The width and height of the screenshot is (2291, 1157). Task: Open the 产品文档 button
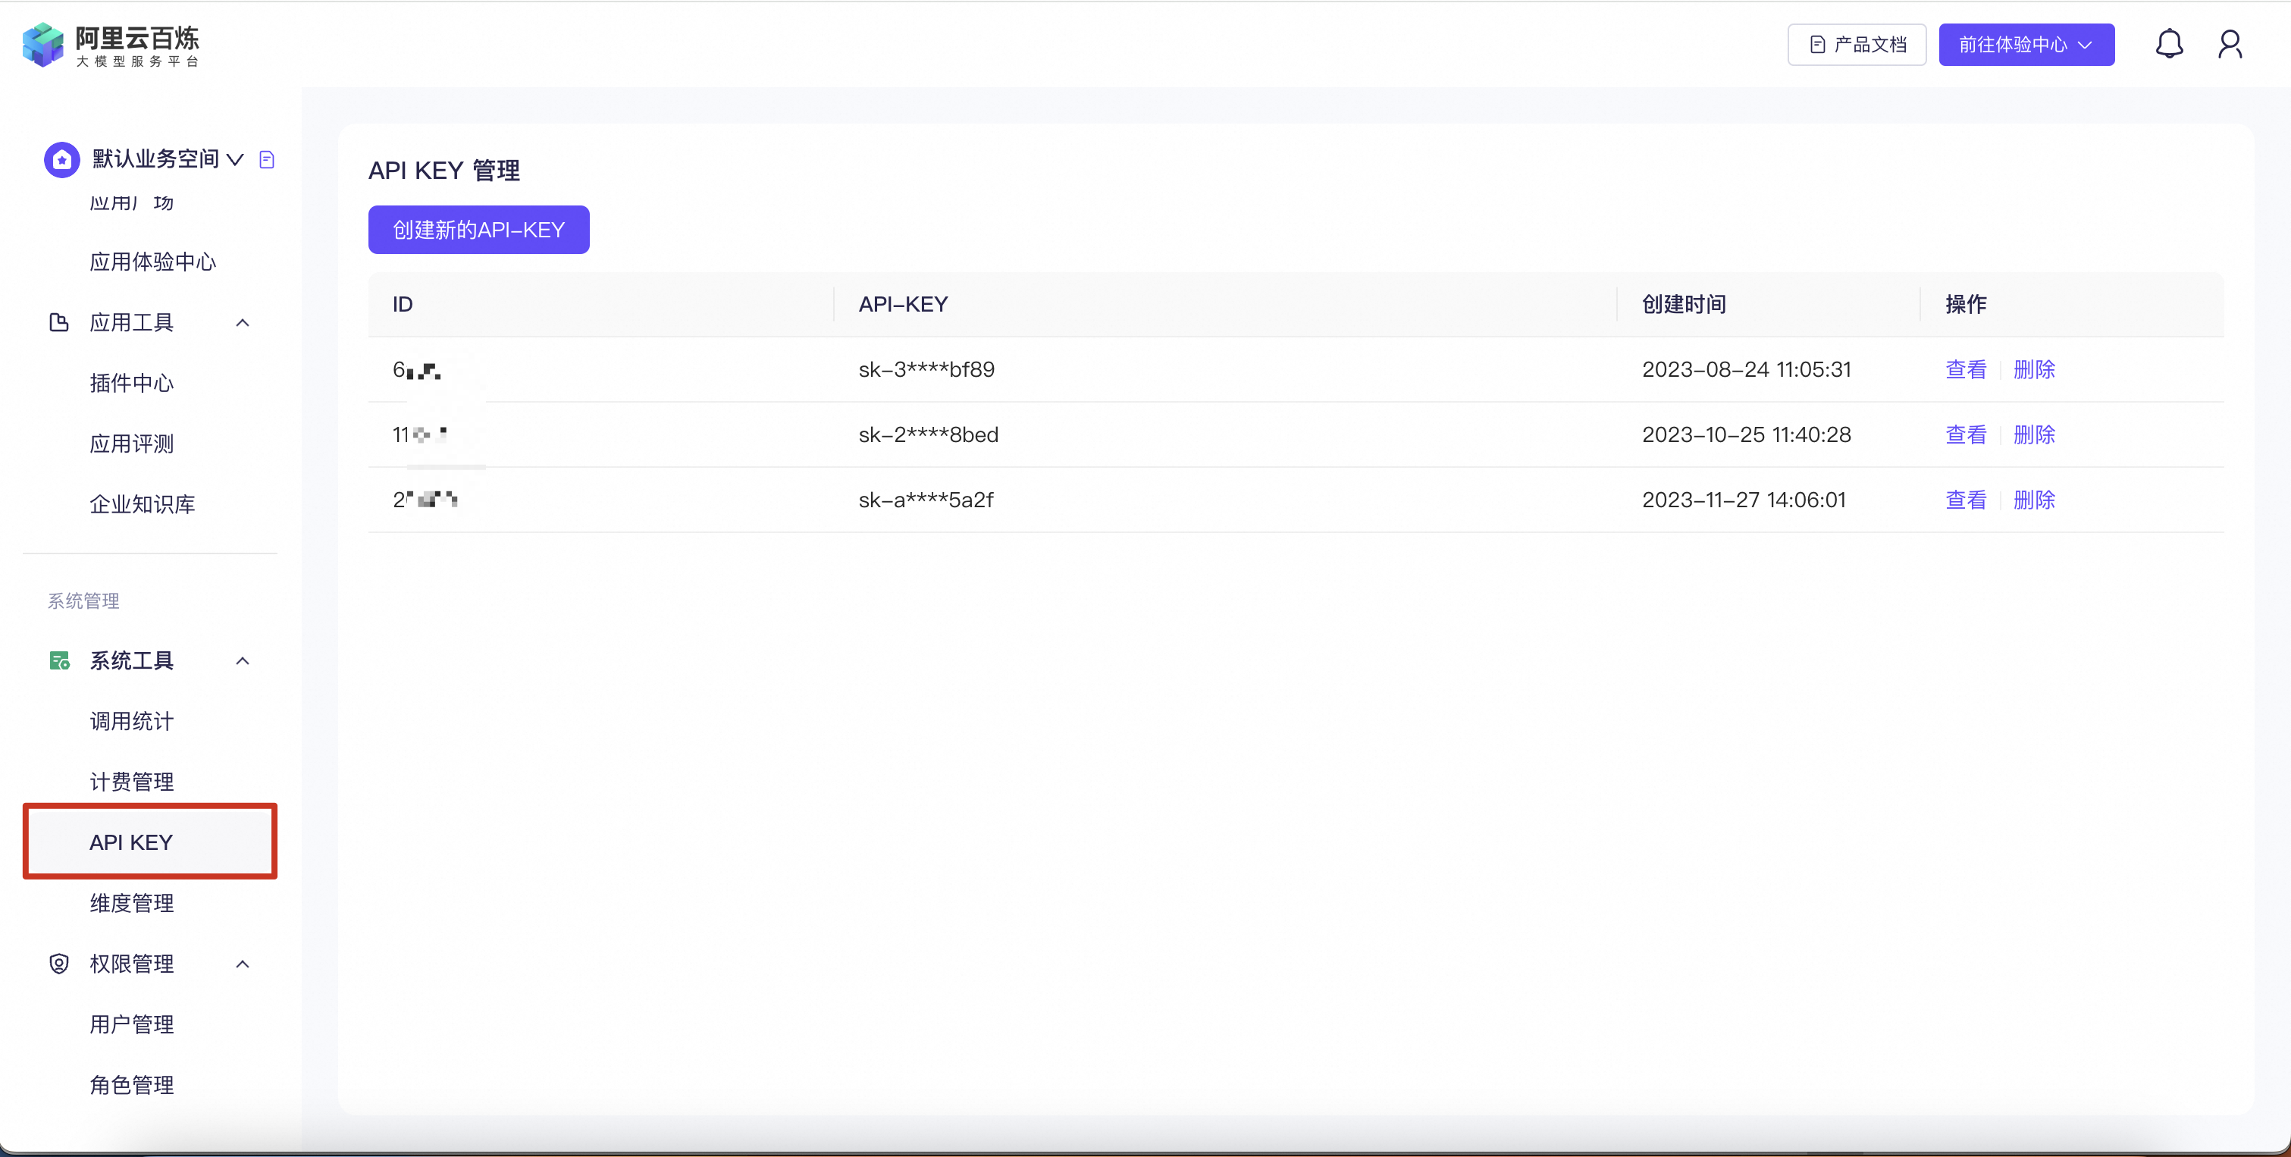point(1856,45)
